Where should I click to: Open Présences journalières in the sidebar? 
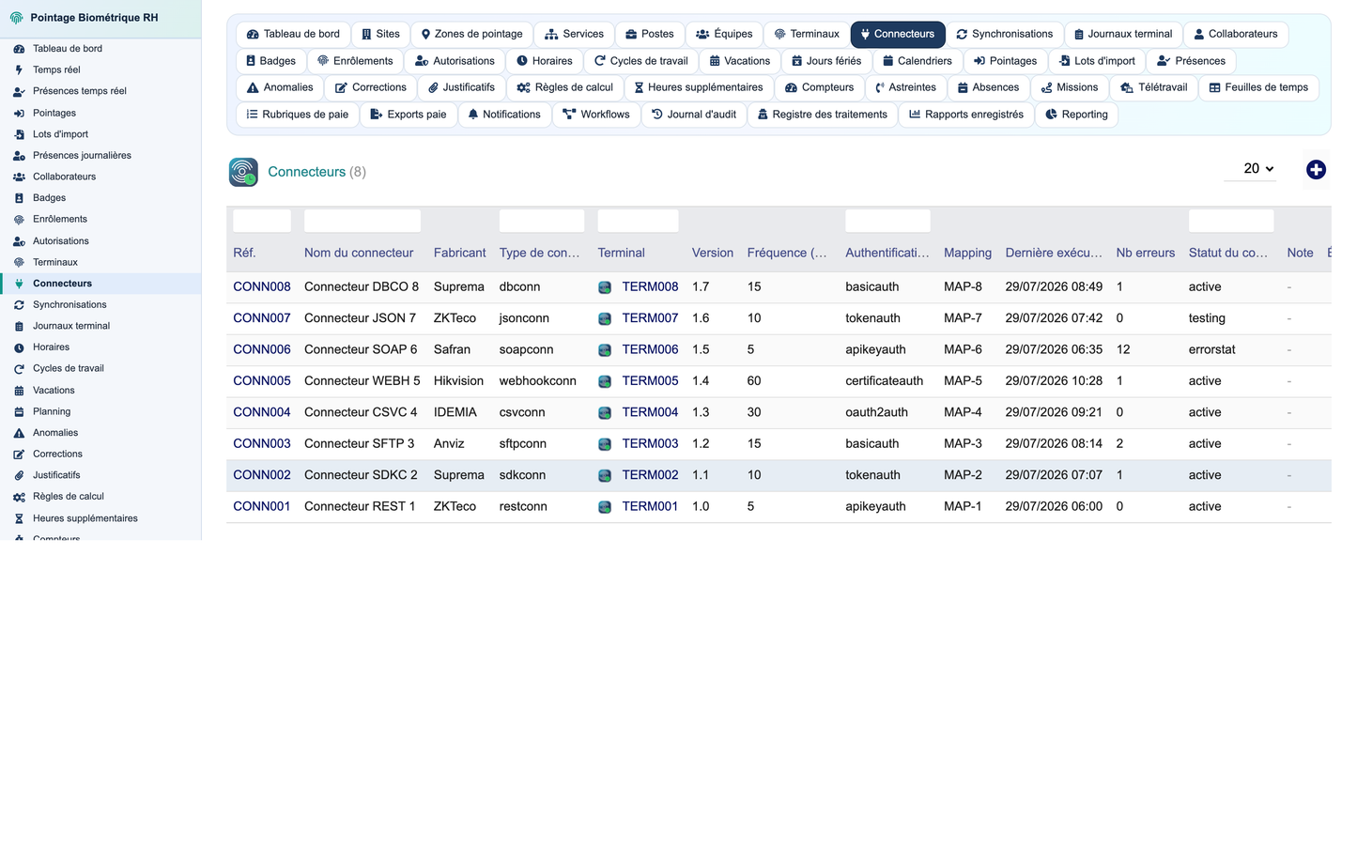click(x=82, y=156)
